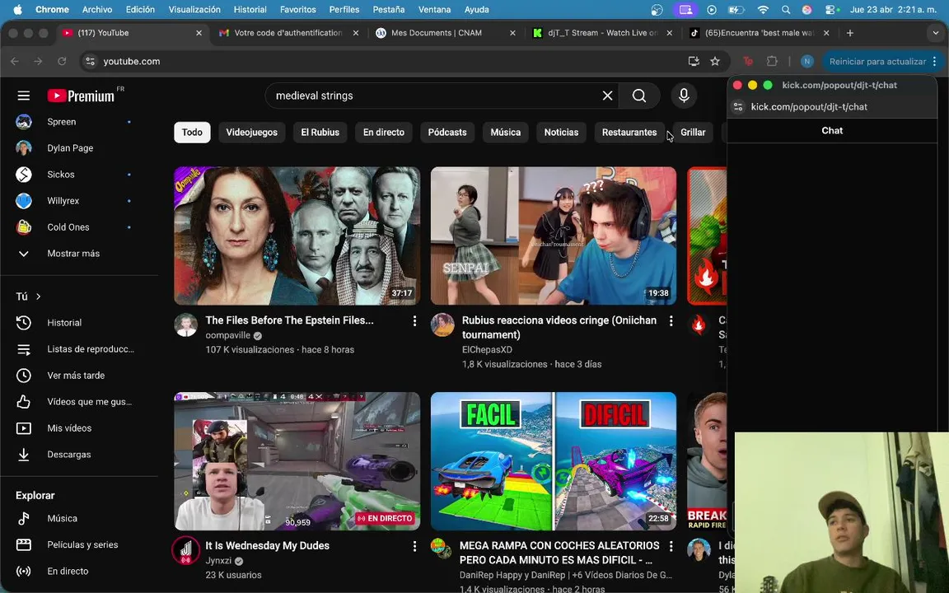Viewport: 949px width, 593px height.
Task: Open options menu for The Files Before The Epstein Files video
Action: point(414,320)
